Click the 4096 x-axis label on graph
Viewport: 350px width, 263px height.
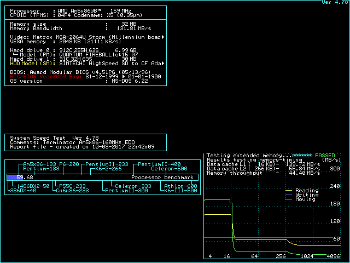[333, 256]
